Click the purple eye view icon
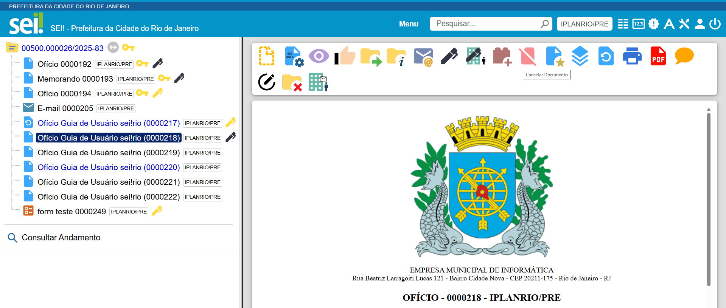This screenshot has height=308, width=726. coord(319,56)
